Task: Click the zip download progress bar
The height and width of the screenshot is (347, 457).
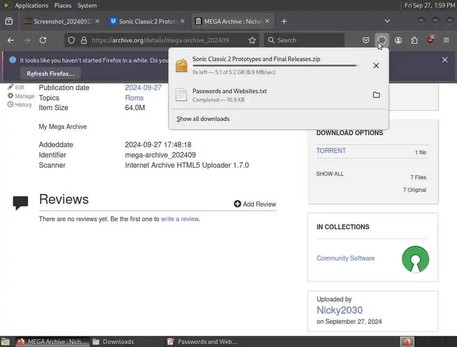Action: click(276, 66)
